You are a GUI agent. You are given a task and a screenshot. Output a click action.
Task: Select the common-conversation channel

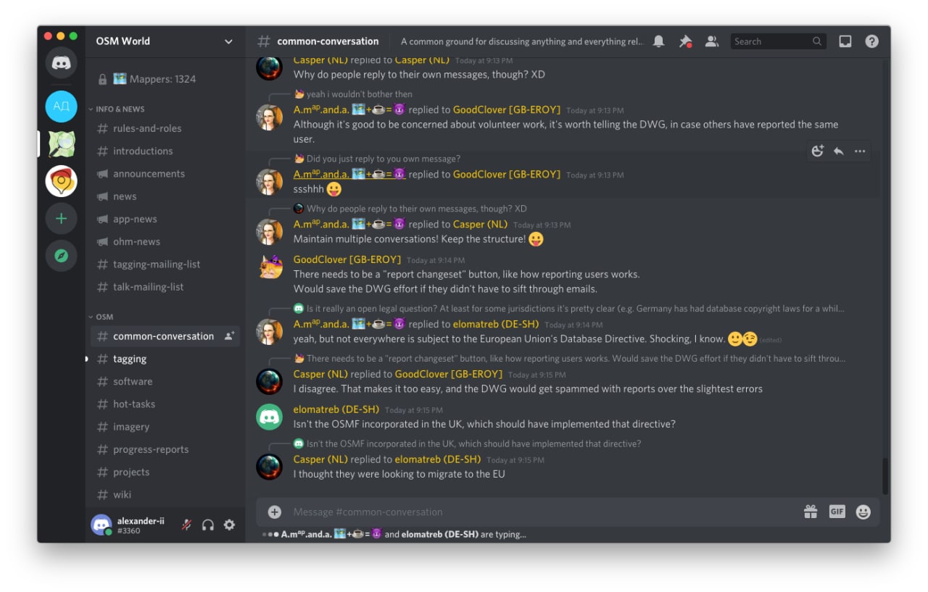pos(165,336)
